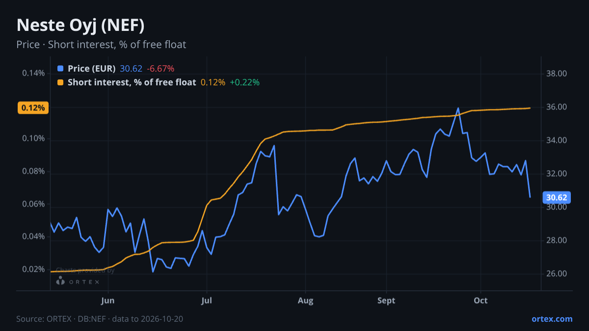This screenshot has width=589, height=331.
Task: Select the 0.12% short interest legend value
Action: point(213,82)
